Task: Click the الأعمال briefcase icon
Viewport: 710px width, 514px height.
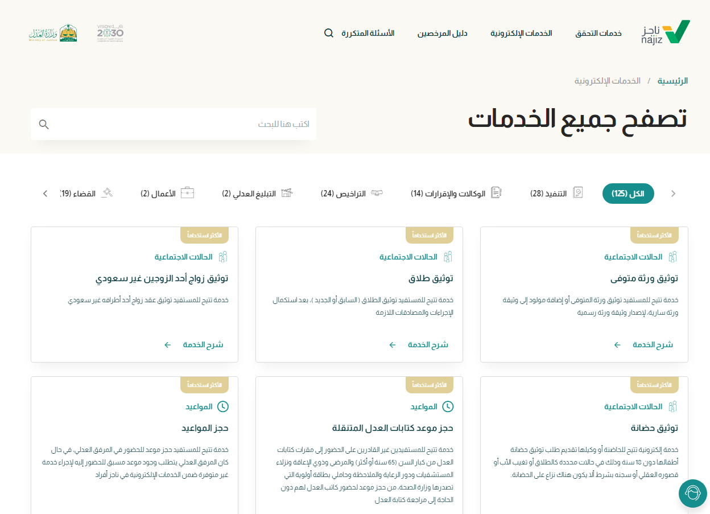Action: click(x=188, y=193)
